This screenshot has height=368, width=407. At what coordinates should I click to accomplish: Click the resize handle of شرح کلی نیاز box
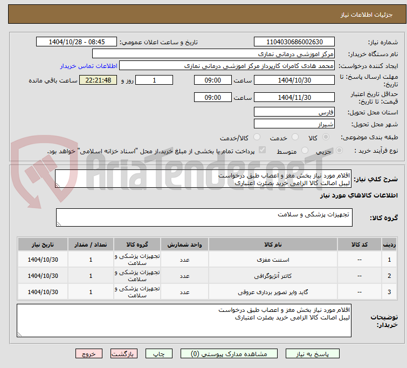tap(58, 185)
